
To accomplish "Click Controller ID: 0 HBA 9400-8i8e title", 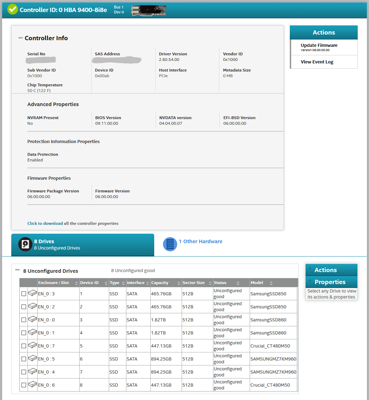I will [63, 10].
